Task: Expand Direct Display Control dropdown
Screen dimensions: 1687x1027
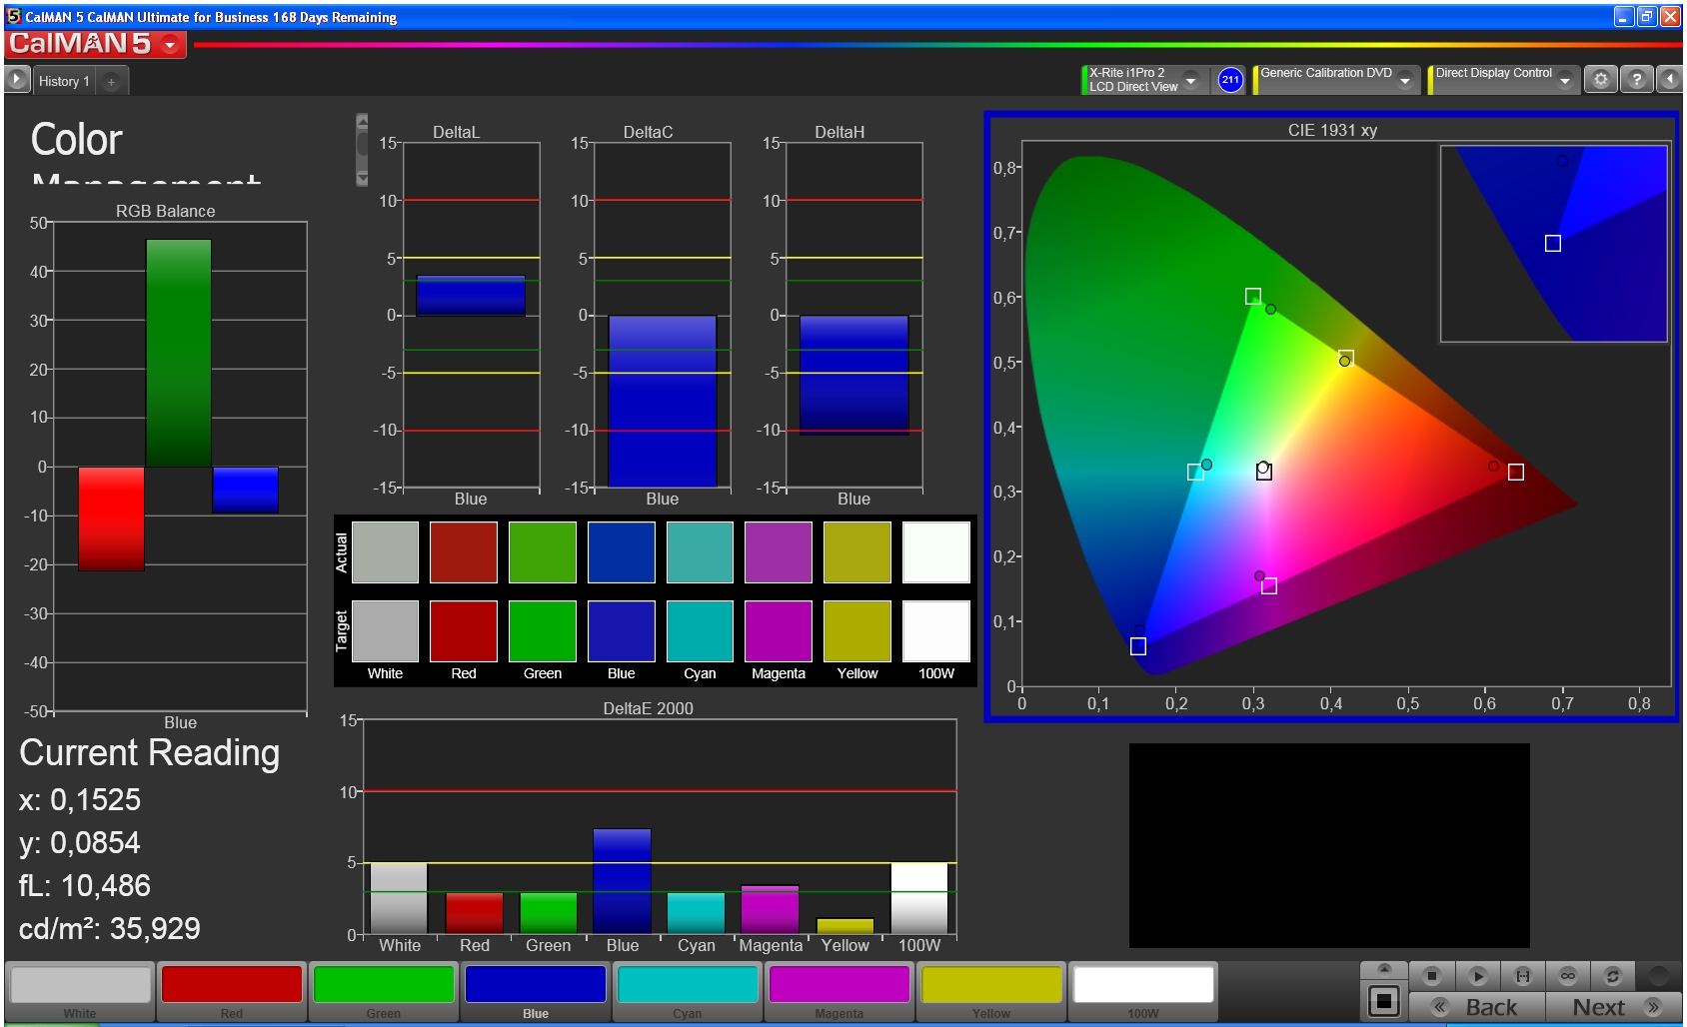Action: click(x=1565, y=81)
